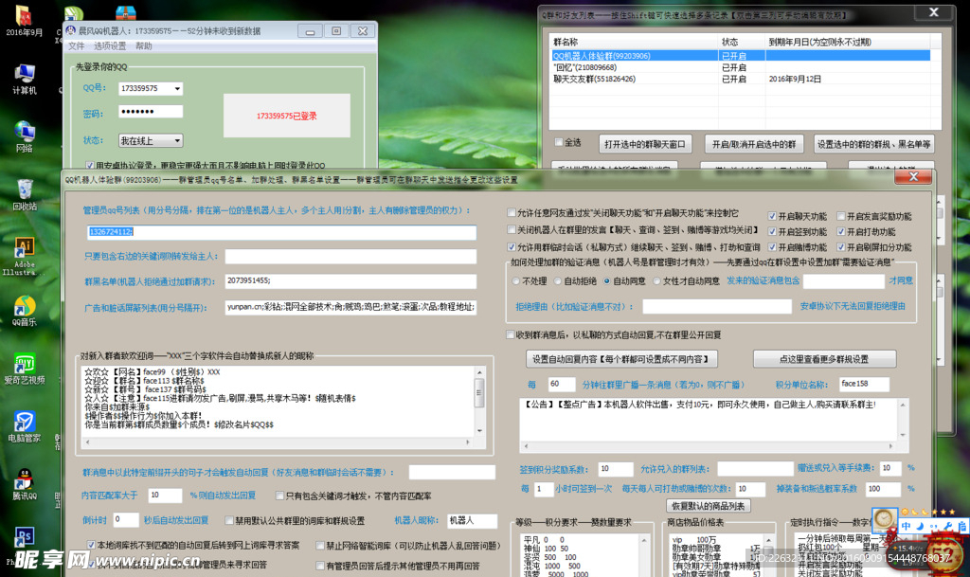Uncheck 开启聊天功能 checkbox
Screen dimensions: 970x577
pyautogui.click(x=772, y=216)
